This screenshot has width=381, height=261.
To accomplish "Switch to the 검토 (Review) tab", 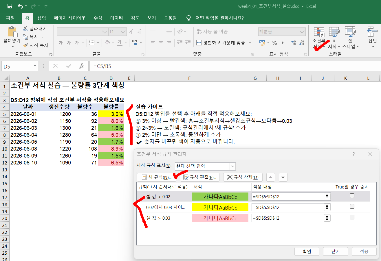I will click(135, 18).
